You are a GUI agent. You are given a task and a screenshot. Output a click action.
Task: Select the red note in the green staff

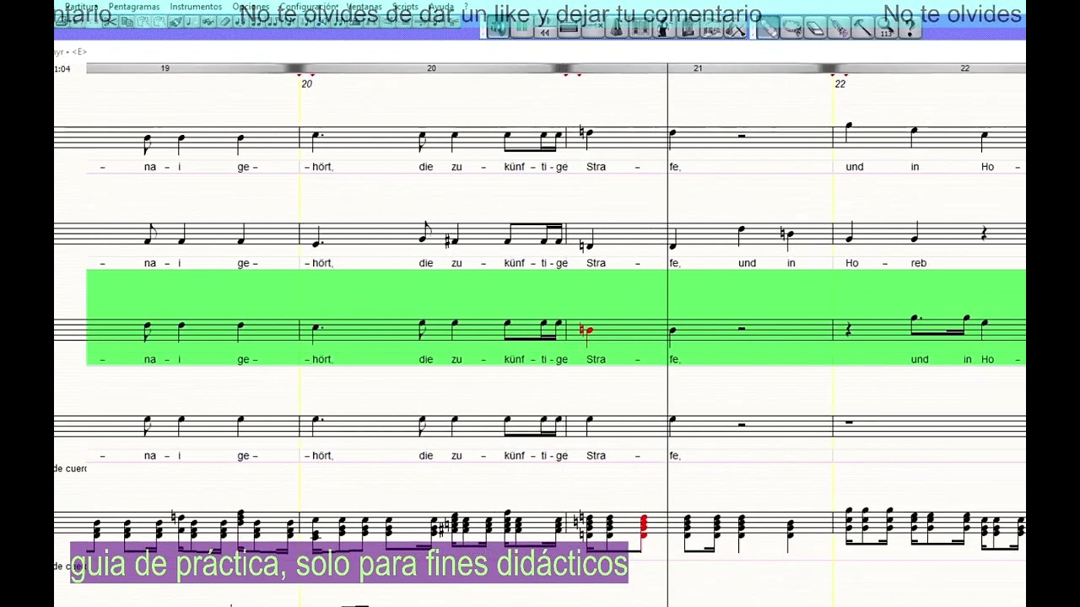point(586,330)
